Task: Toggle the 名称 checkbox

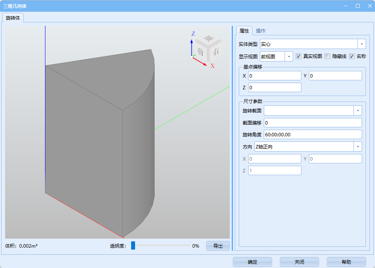Action: point(352,56)
